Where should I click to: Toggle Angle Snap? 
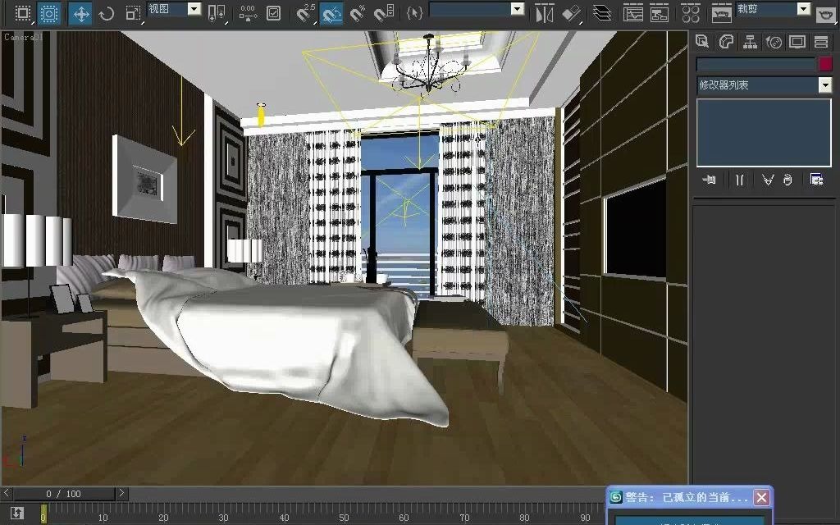[x=331, y=13]
